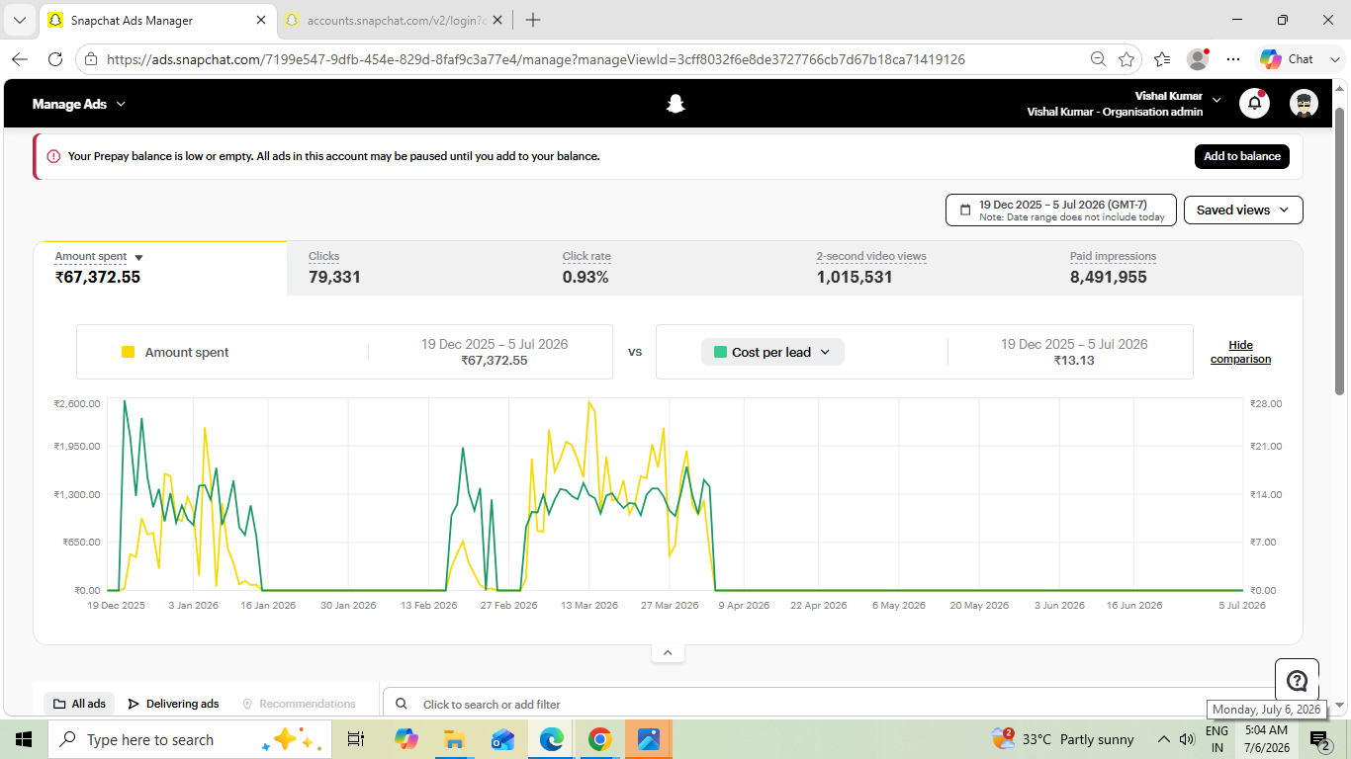Open the Copilot taskbar icon

coord(405,739)
